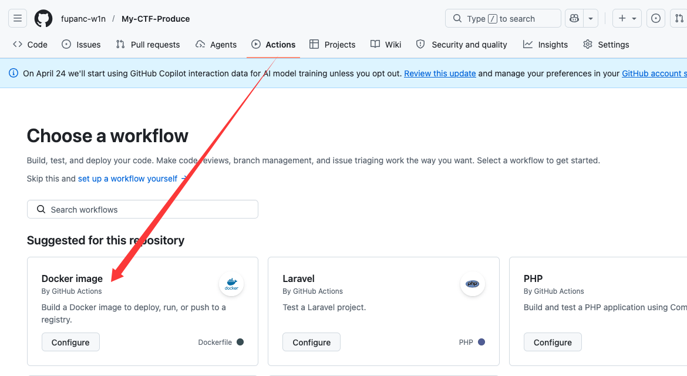Click the PHP logo on Laravel card
687x376 pixels.
[x=472, y=284]
